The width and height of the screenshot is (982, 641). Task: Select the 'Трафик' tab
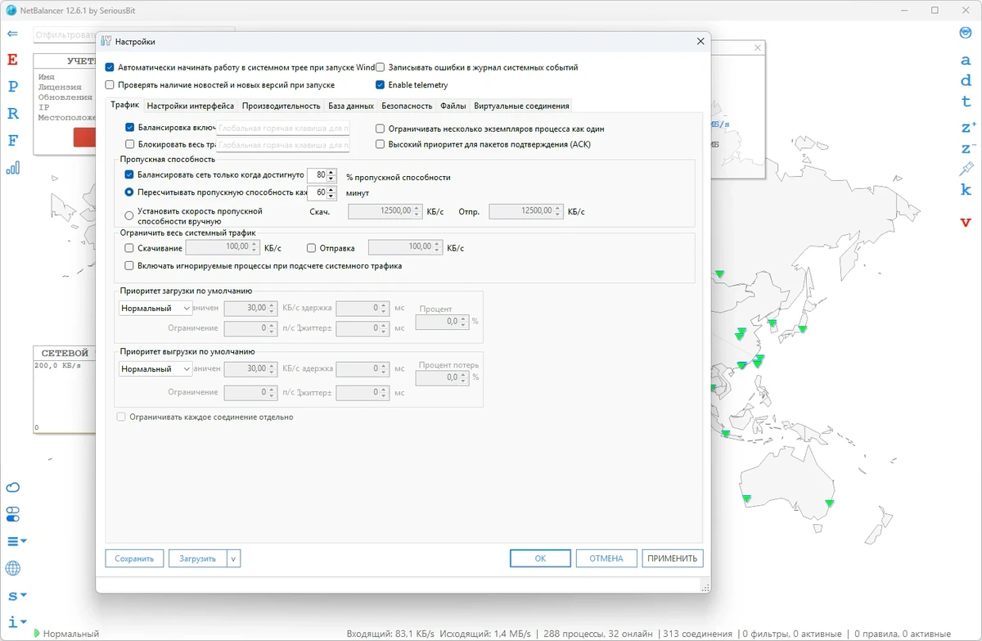coord(125,105)
